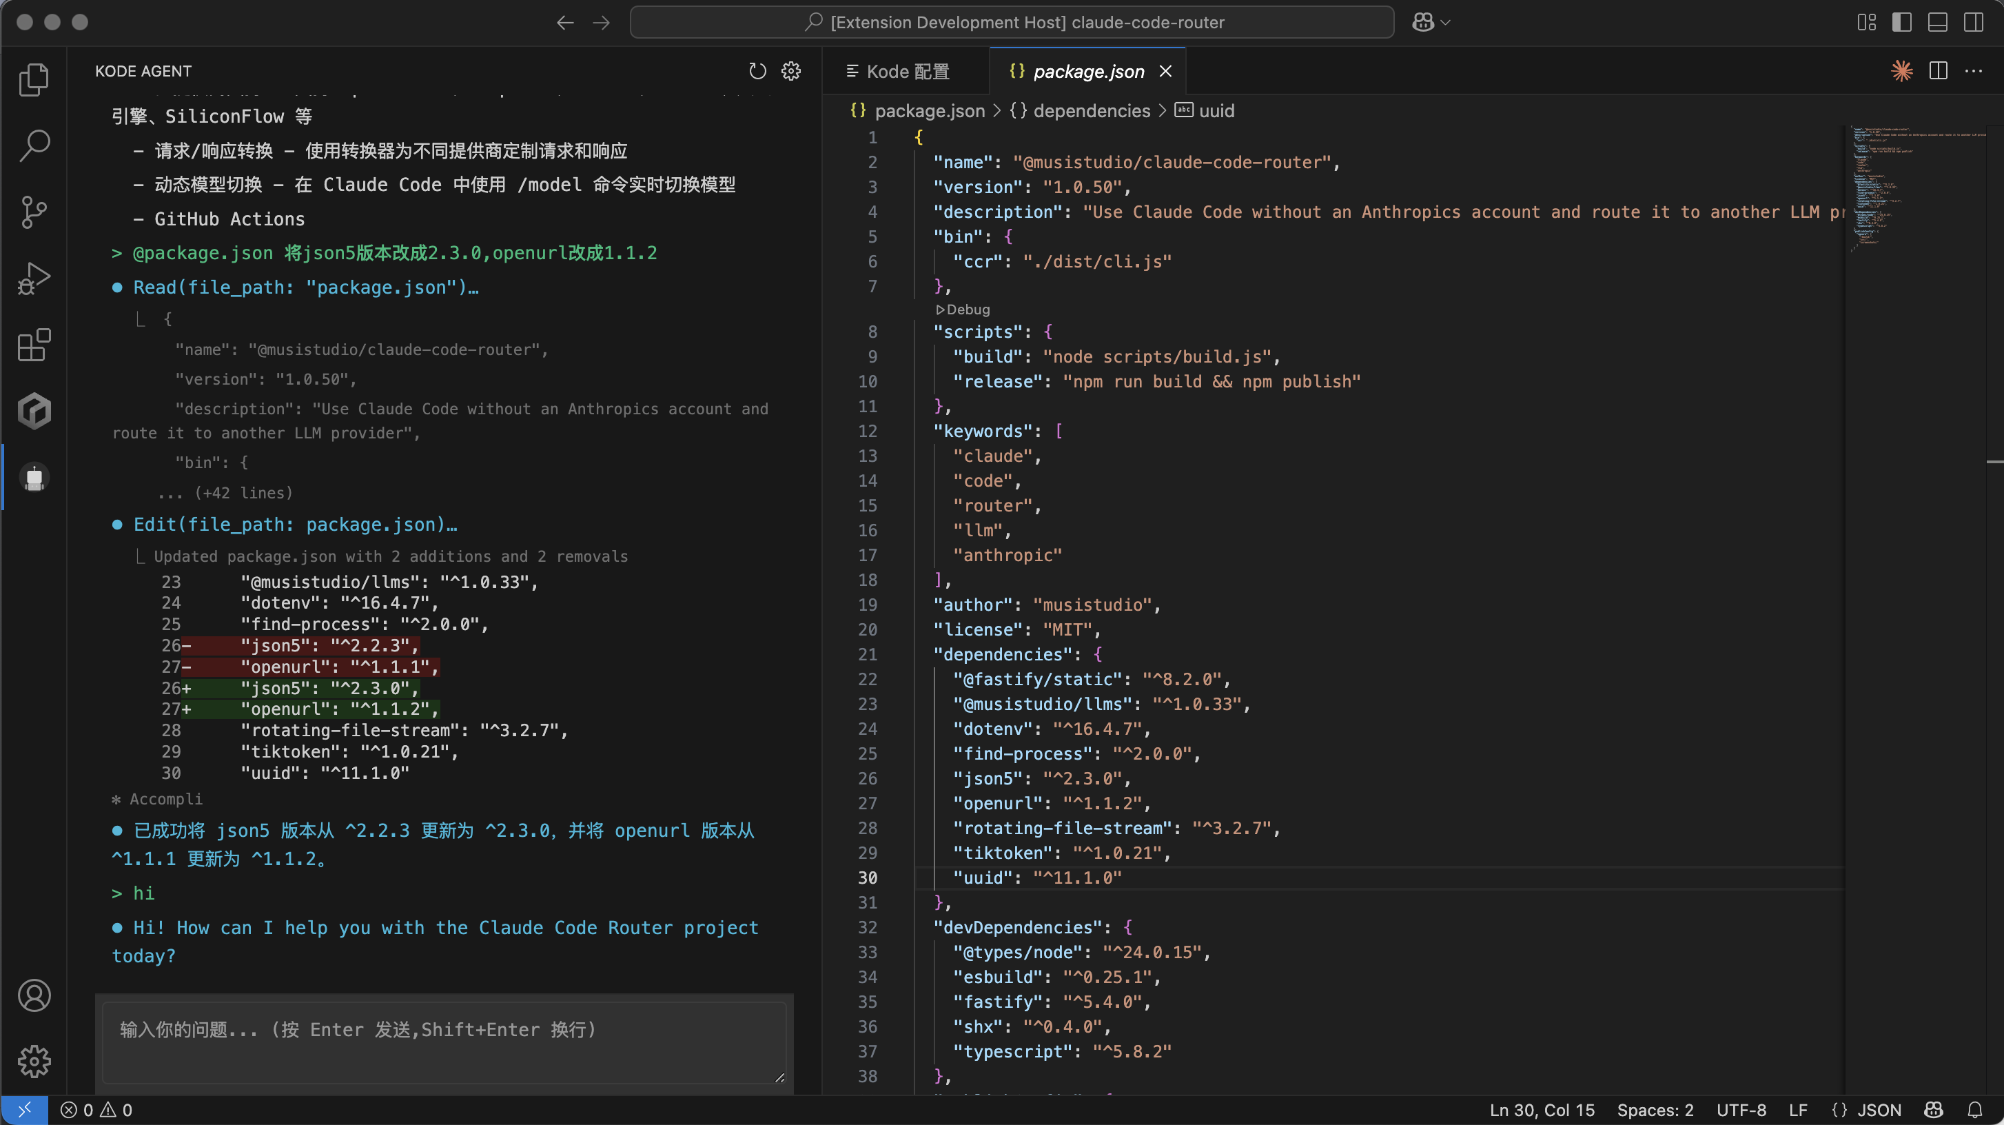Toggle the primary side bar layout button
The width and height of the screenshot is (2004, 1125).
tap(1901, 23)
